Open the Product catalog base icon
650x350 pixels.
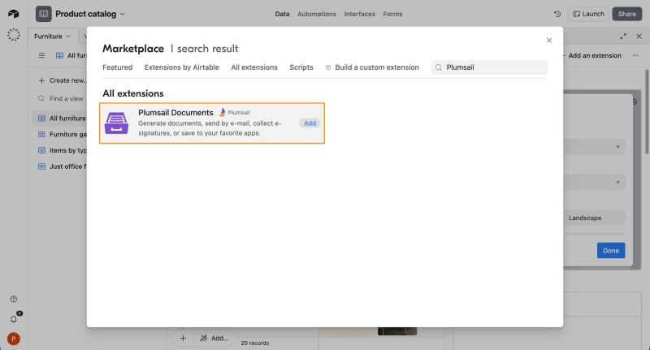click(x=44, y=14)
